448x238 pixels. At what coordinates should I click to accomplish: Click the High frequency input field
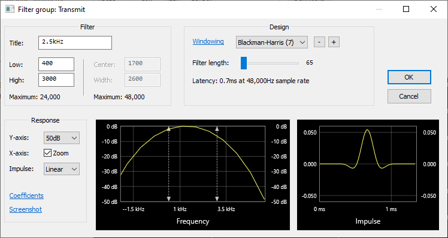[x=56, y=80]
